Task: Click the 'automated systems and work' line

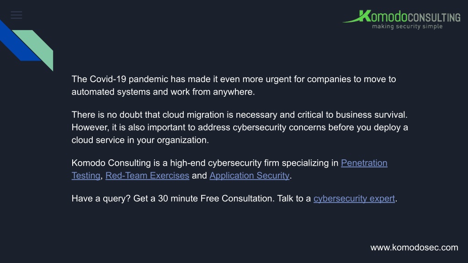Action: coord(163,92)
